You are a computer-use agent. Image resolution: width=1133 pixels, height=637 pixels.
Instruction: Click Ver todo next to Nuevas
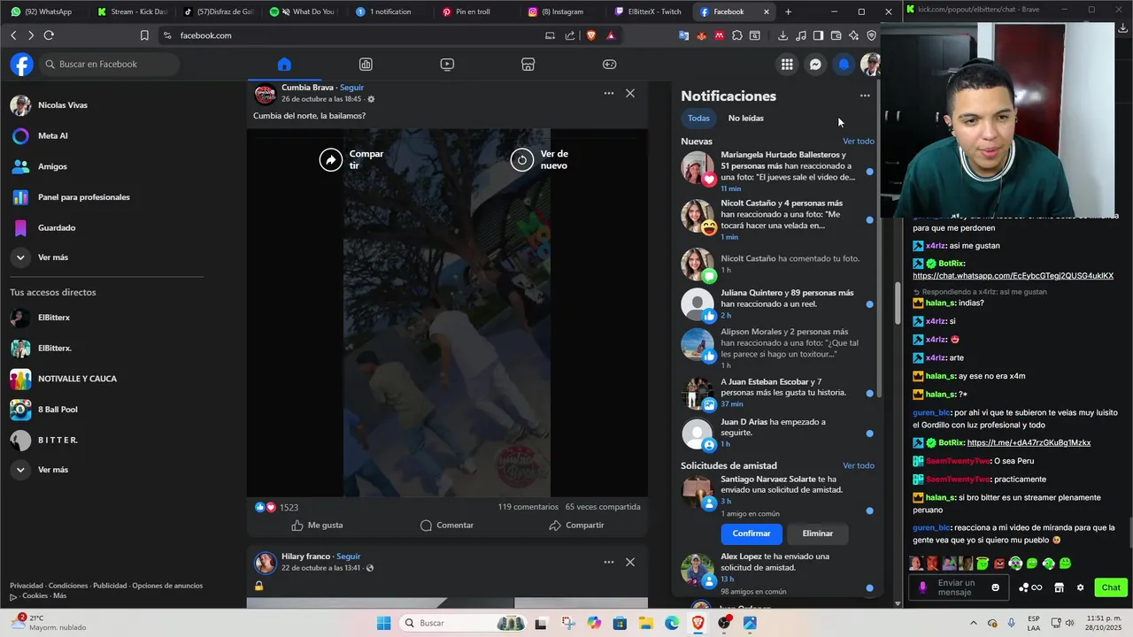(x=859, y=142)
